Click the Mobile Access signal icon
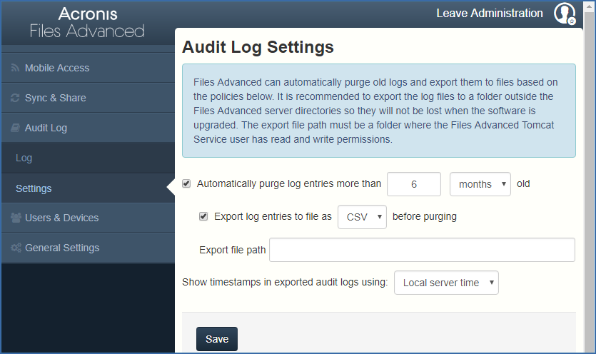The height and width of the screenshot is (354, 596). pyautogui.click(x=15, y=68)
